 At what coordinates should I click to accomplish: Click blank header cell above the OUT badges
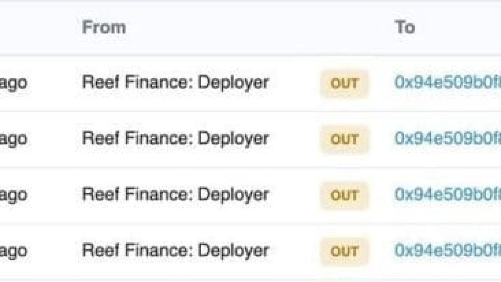click(x=344, y=28)
